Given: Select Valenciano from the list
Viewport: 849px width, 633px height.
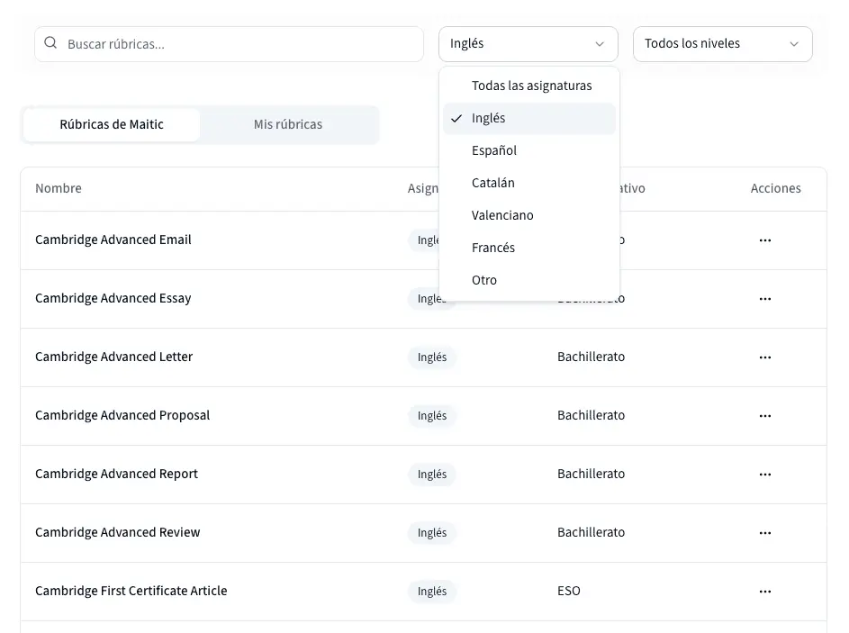Looking at the screenshot, I should pyautogui.click(x=502, y=216).
